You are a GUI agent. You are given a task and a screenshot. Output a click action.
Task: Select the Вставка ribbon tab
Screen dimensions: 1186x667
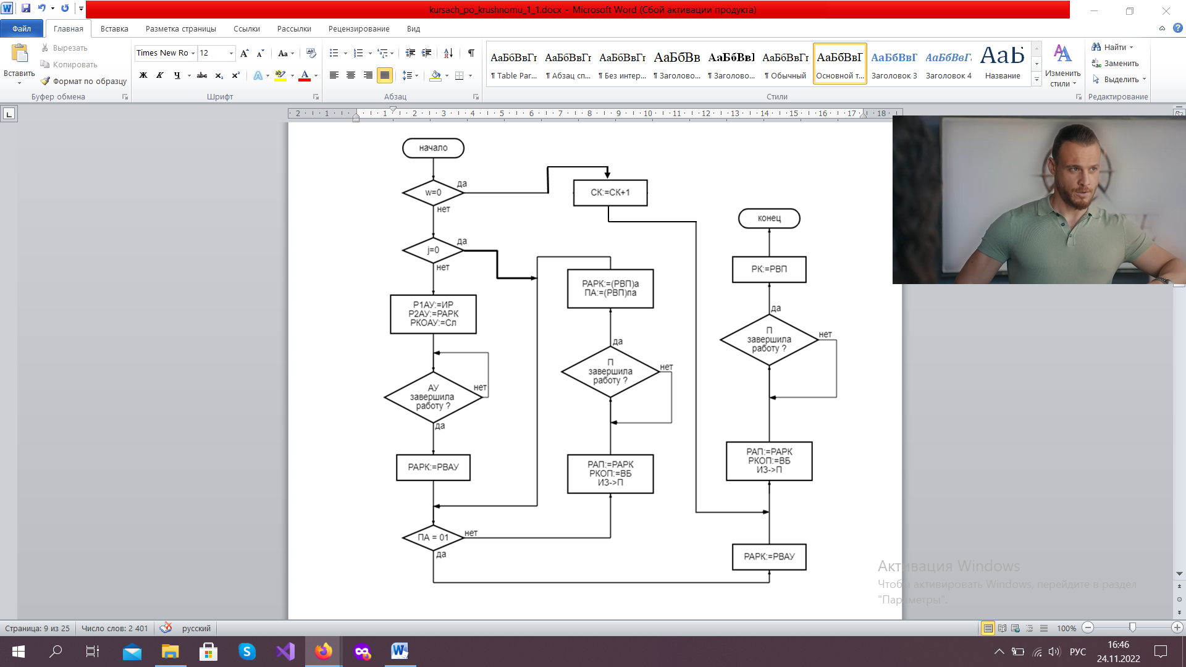tap(114, 28)
